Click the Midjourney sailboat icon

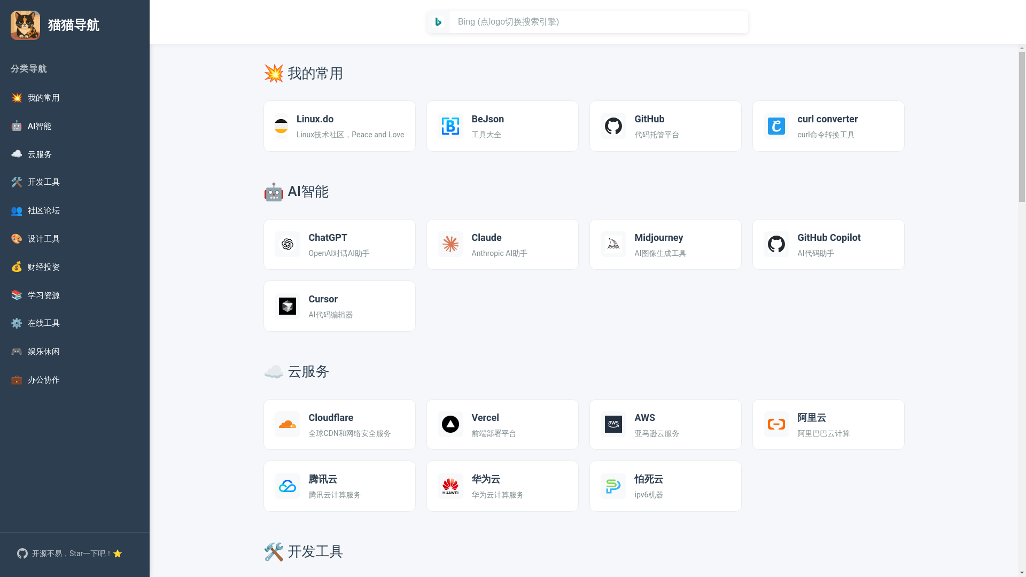[613, 244]
